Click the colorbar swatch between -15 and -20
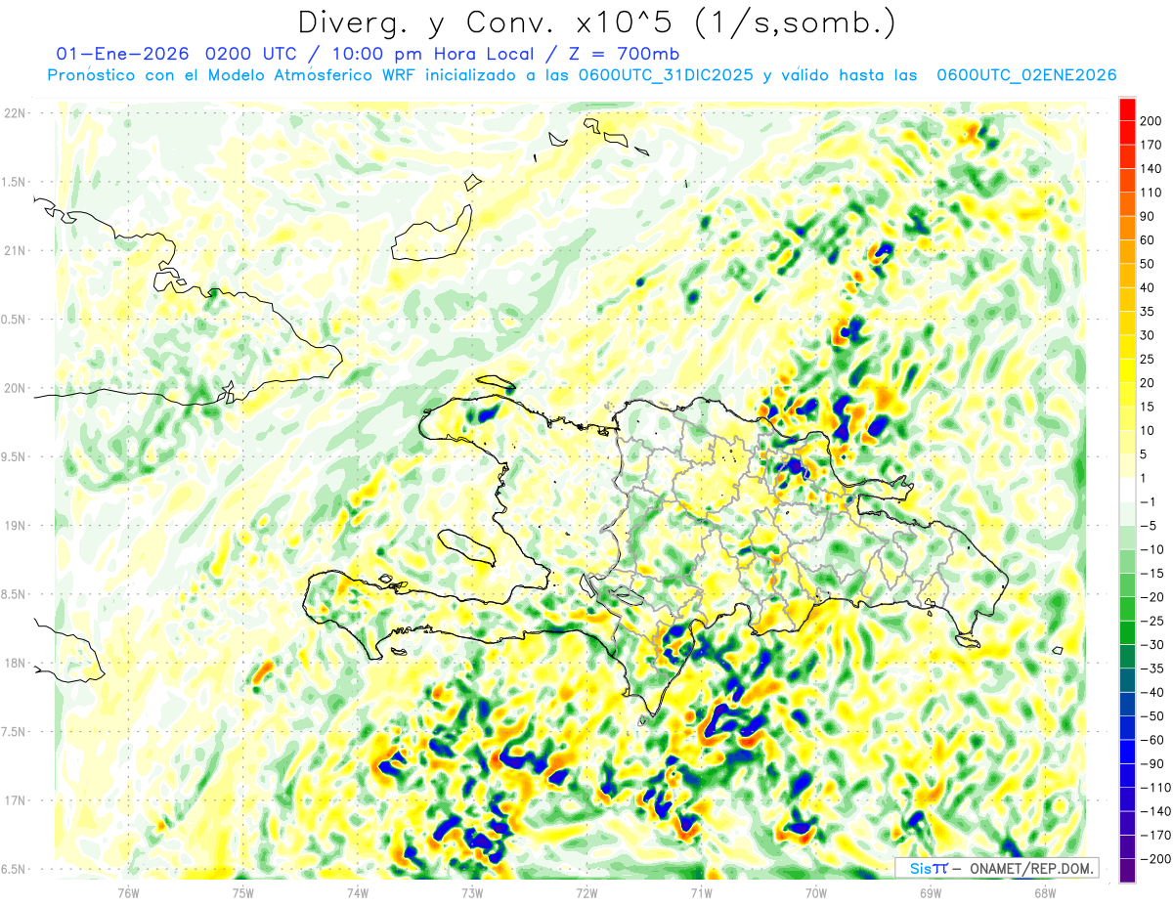This screenshot has height=906, width=1173. (x=1127, y=584)
